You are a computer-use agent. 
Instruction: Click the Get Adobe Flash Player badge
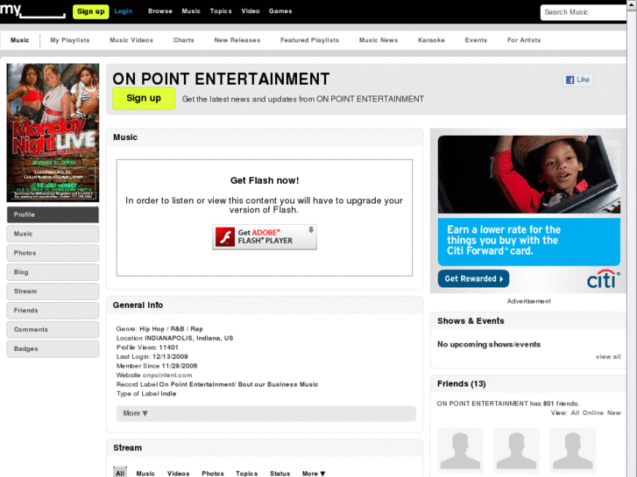pos(265,236)
